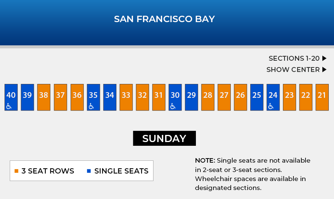The width and height of the screenshot is (334, 199).
Task: Click the blue Single Seats swatch
Action: (x=89, y=171)
